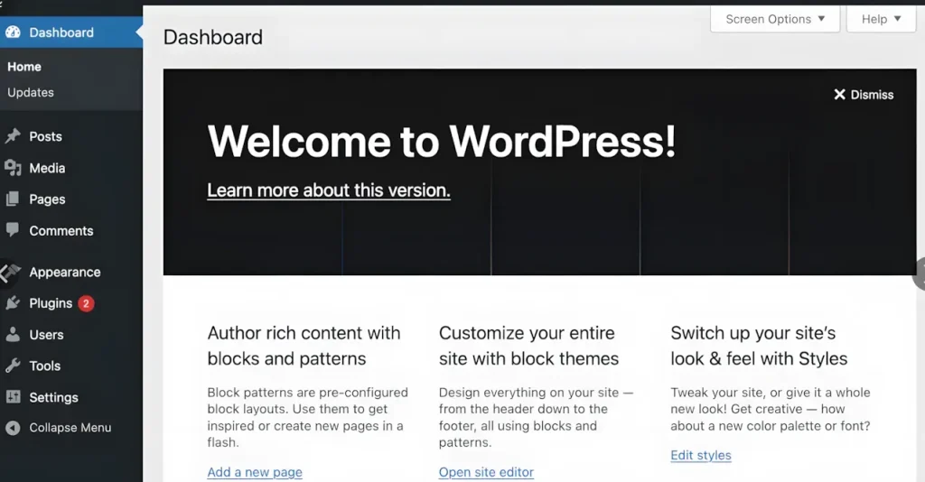Click the Posts pushpin icon
The height and width of the screenshot is (482, 925).
tap(13, 136)
